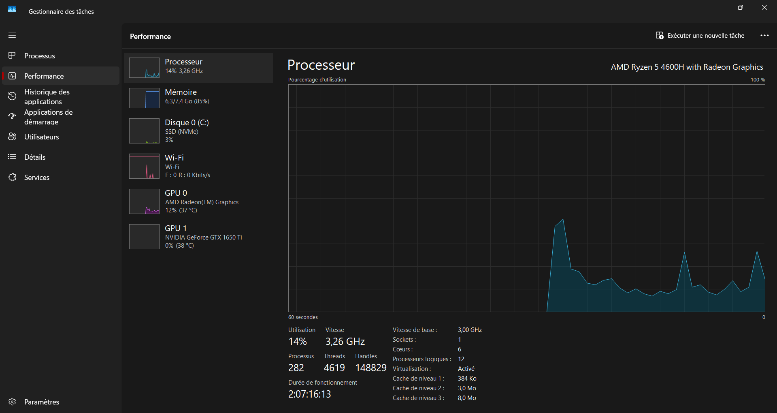The image size is (777, 413).
Task: Open Services via puzzle icon
Action: click(12, 177)
